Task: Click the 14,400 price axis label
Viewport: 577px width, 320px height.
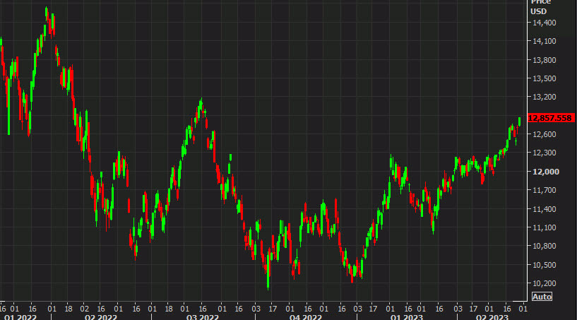Action: pos(545,23)
